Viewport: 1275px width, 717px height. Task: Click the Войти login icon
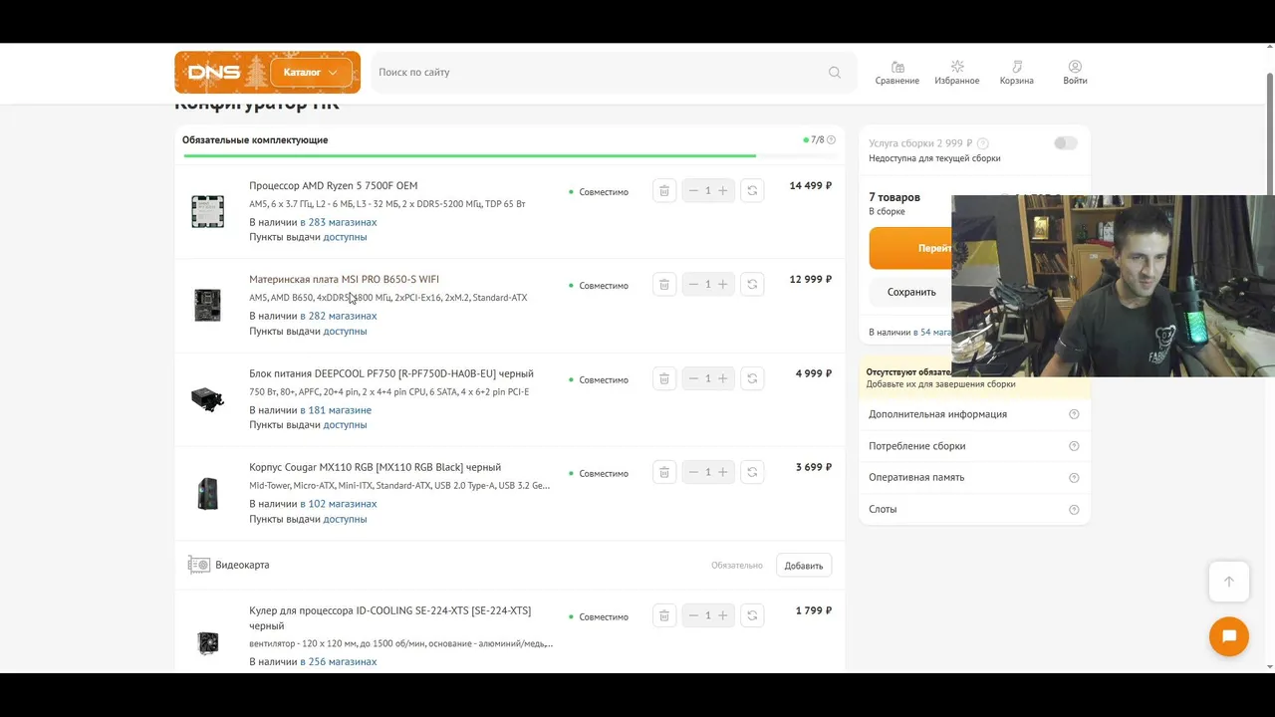1075,73
